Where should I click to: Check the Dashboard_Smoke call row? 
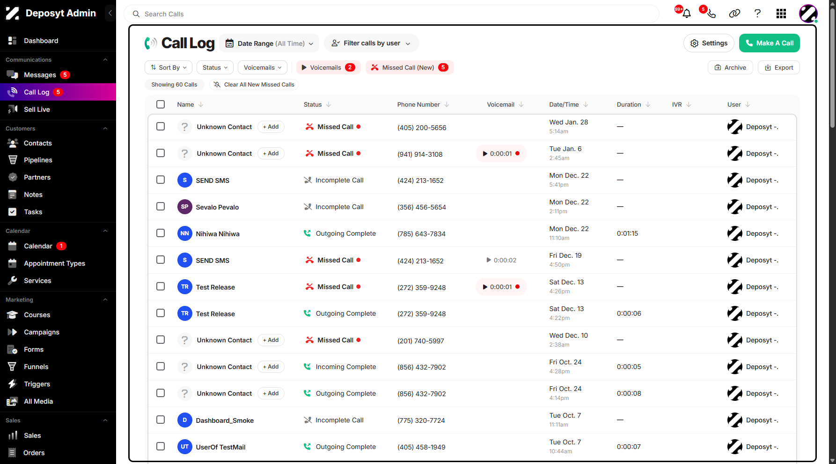(161, 420)
